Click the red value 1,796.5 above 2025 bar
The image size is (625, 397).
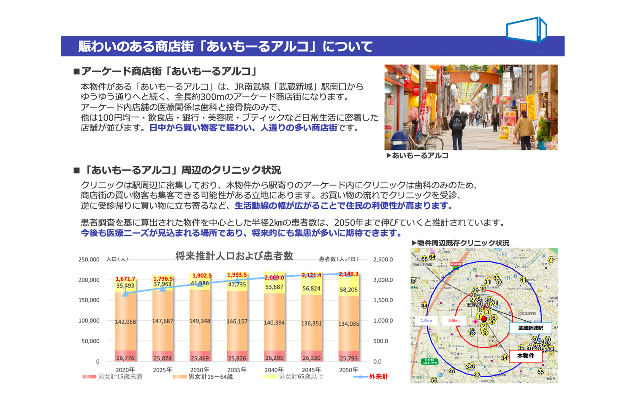click(x=163, y=279)
